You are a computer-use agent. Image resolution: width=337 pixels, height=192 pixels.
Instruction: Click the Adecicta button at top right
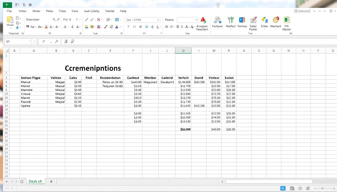[302, 11]
